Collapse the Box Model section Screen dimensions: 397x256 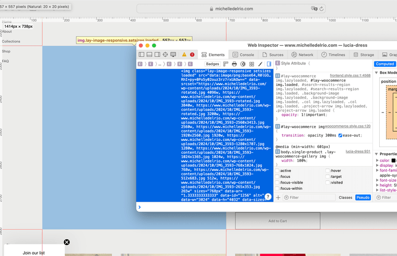(377, 73)
